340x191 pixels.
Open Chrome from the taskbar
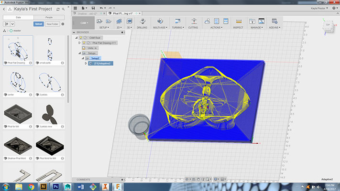pyautogui.click(x=31, y=187)
